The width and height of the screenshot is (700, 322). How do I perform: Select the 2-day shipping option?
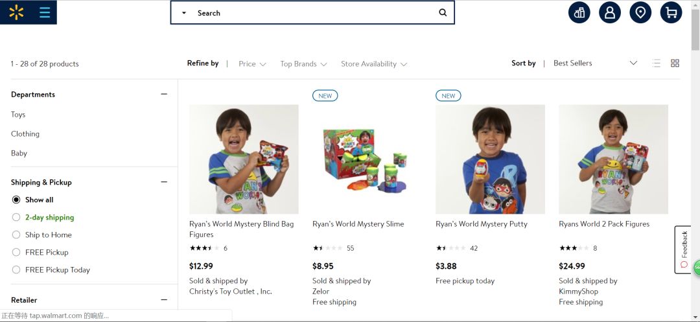pyautogui.click(x=16, y=218)
